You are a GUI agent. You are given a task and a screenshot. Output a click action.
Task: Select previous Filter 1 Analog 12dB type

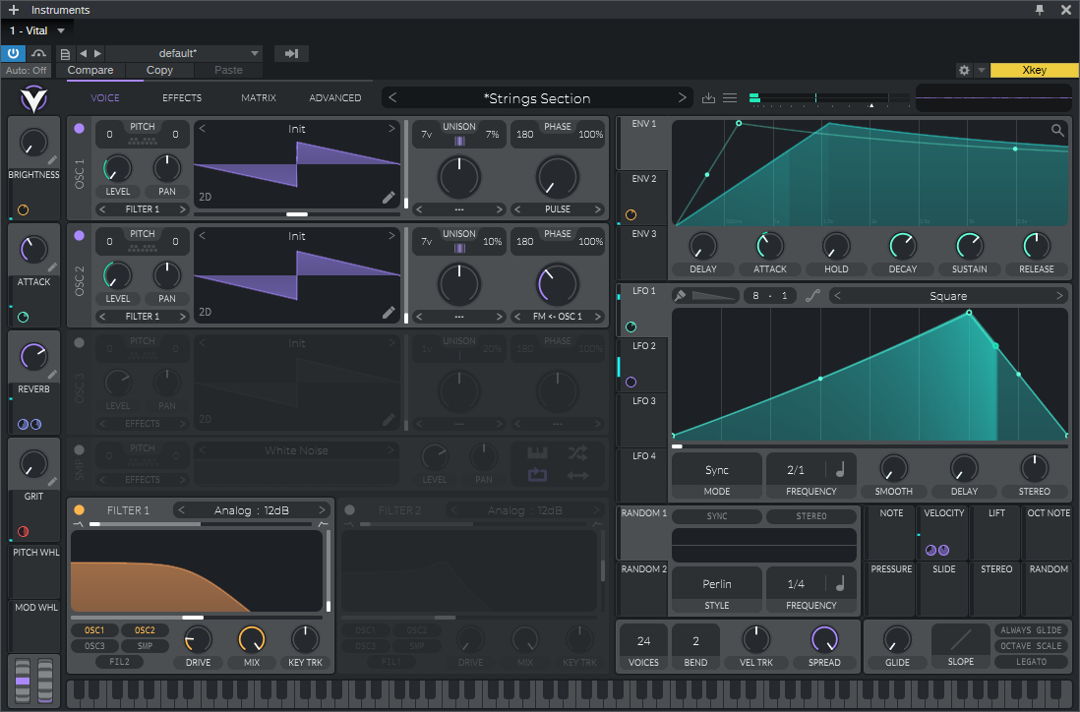pyautogui.click(x=182, y=510)
